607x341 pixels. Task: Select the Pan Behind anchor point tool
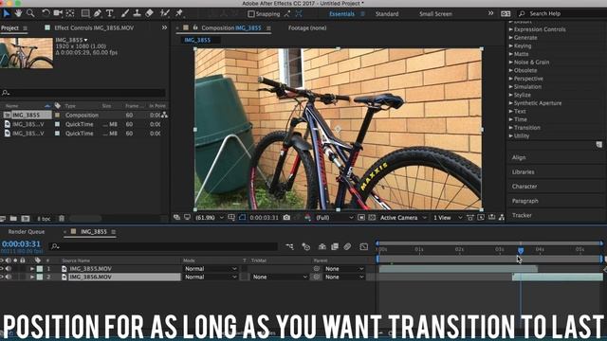pos(70,13)
